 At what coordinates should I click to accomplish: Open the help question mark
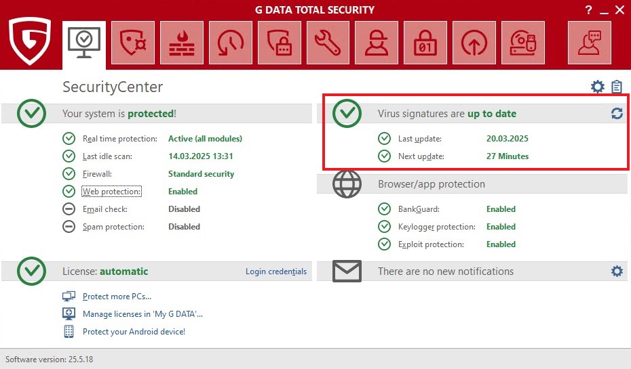click(588, 10)
